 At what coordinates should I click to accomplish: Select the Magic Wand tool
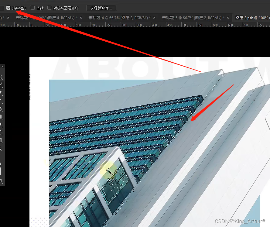coord(2,84)
